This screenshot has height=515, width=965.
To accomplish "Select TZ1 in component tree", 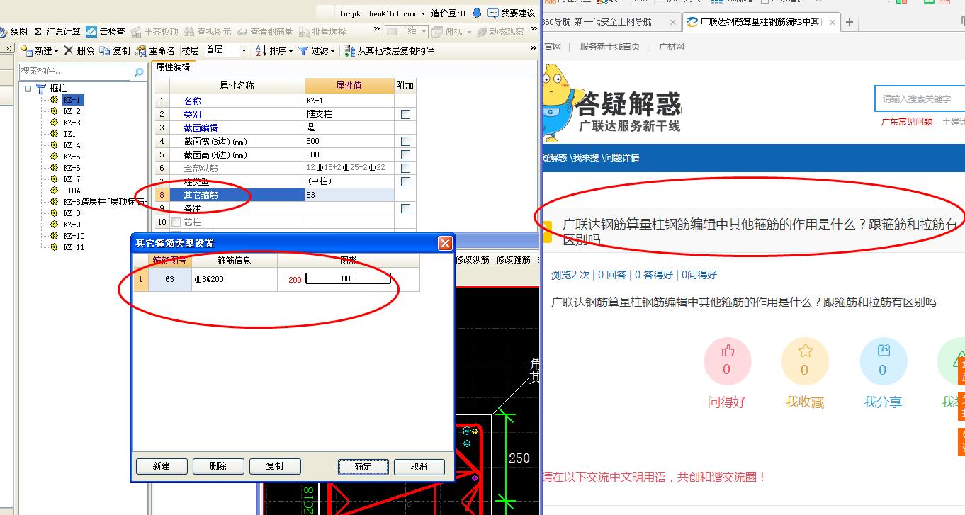I will 69,134.
